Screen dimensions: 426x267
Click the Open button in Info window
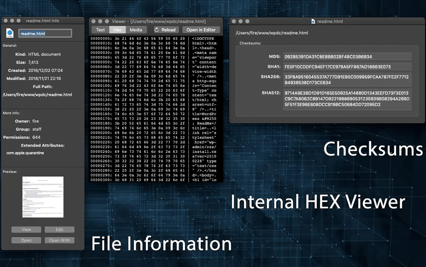[x=26, y=240]
